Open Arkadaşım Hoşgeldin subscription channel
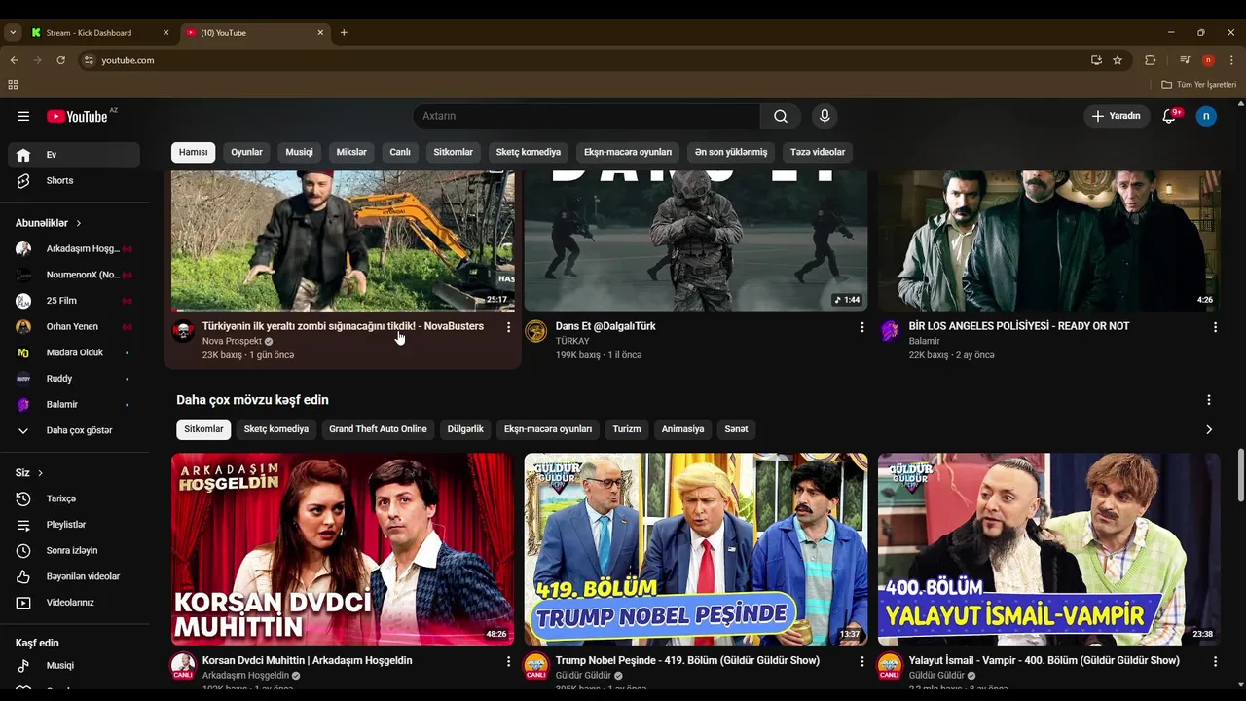Viewport: 1246px width, 701px height. tap(74, 249)
